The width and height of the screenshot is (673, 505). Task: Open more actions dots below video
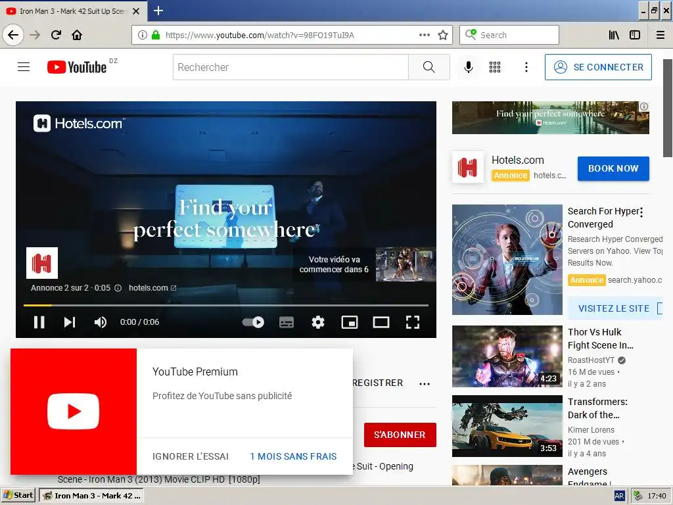point(425,384)
